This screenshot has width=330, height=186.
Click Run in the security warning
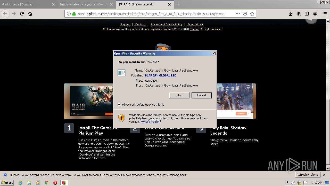click(179, 95)
